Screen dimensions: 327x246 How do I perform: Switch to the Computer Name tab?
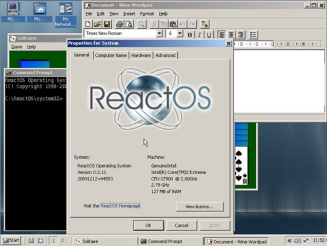[x=111, y=55]
